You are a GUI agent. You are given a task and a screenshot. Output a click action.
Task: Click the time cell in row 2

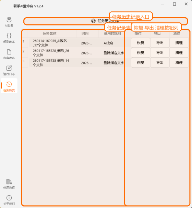coord(87,53)
